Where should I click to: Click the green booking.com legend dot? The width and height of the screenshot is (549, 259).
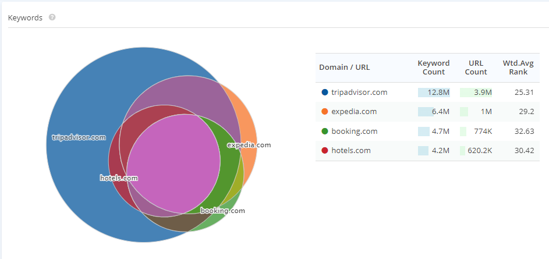[x=325, y=132]
